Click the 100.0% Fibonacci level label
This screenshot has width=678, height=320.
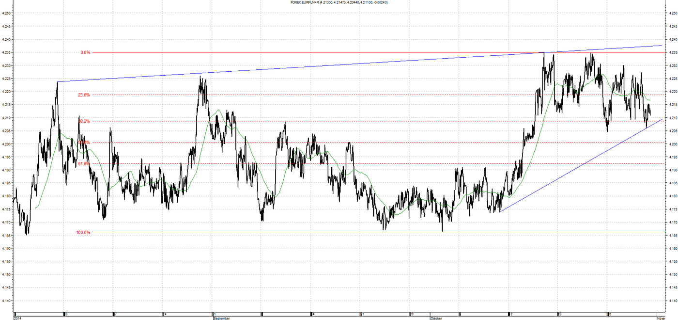tap(83, 232)
